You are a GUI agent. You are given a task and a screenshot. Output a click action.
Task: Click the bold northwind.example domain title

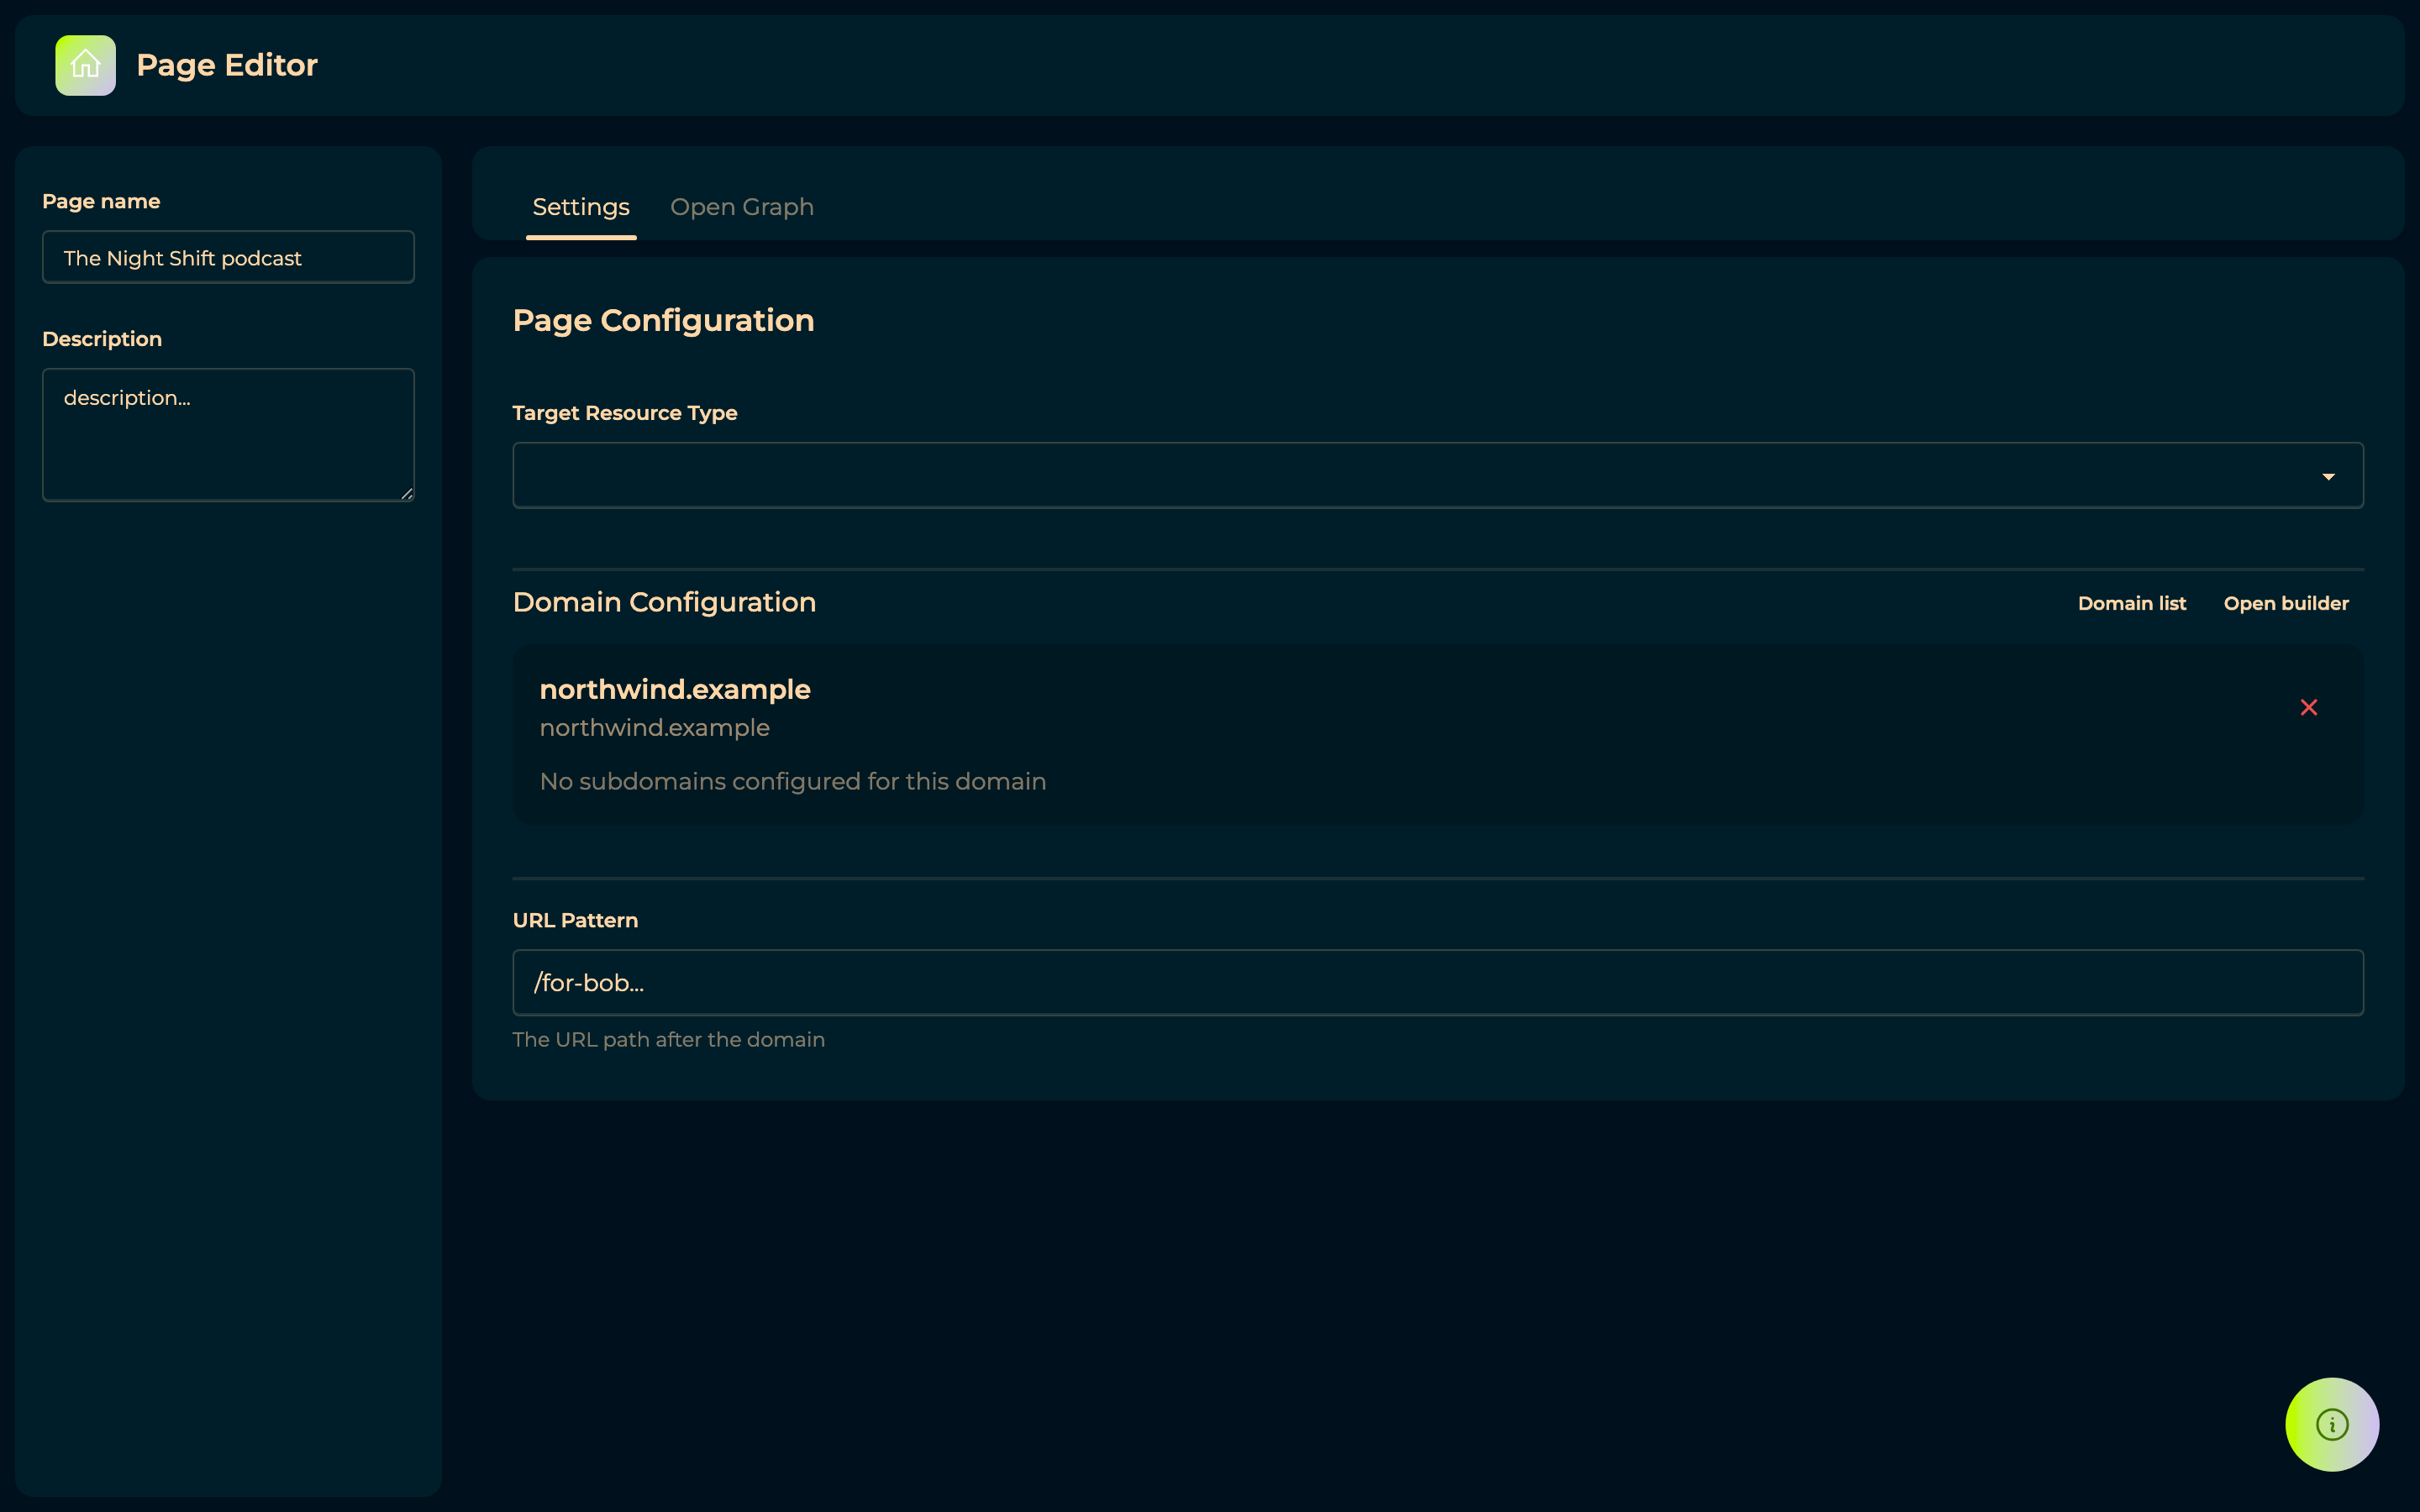click(x=675, y=689)
